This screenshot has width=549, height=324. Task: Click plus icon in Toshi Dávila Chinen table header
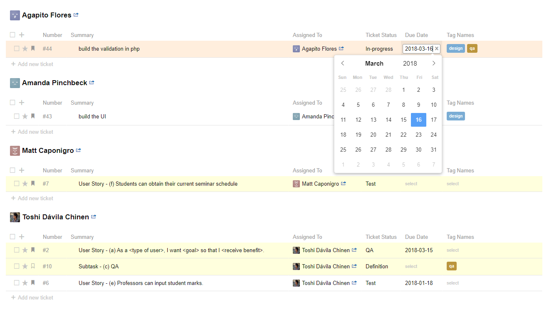(22, 237)
